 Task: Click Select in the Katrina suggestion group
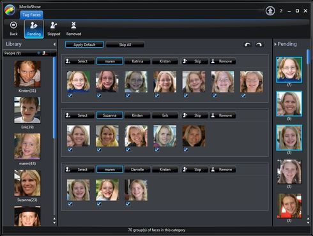pyautogui.click(x=79, y=61)
